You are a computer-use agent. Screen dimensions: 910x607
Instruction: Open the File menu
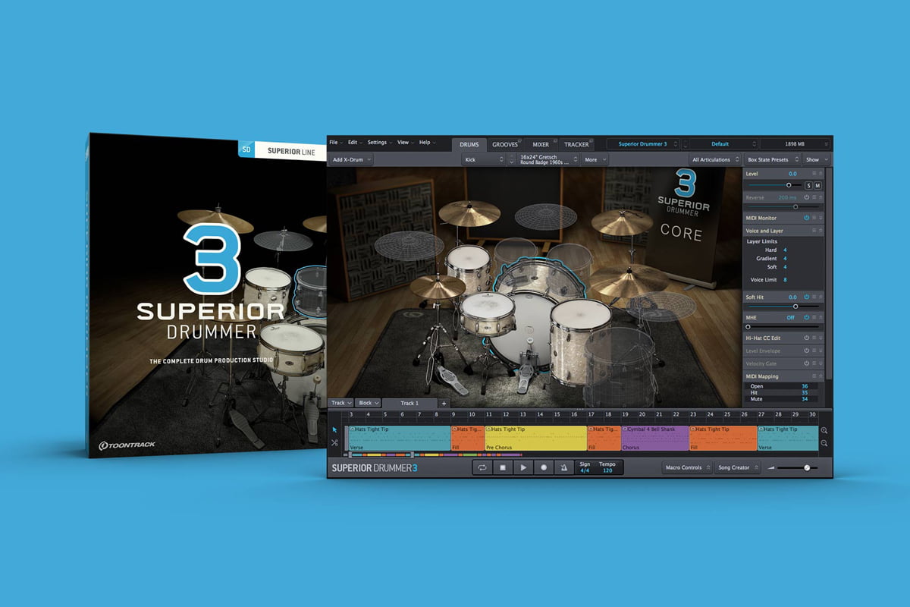336,142
